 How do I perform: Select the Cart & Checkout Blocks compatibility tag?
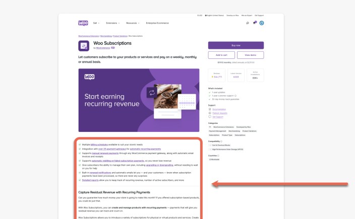click(x=220, y=145)
